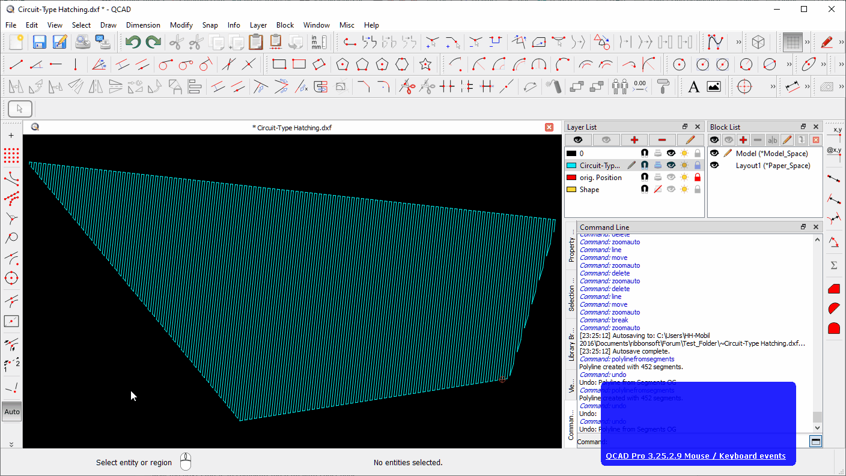The width and height of the screenshot is (846, 476).
Task: Click the cyan color swatch of Circuit-Typ layer
Action: click(x=571, y=165)
